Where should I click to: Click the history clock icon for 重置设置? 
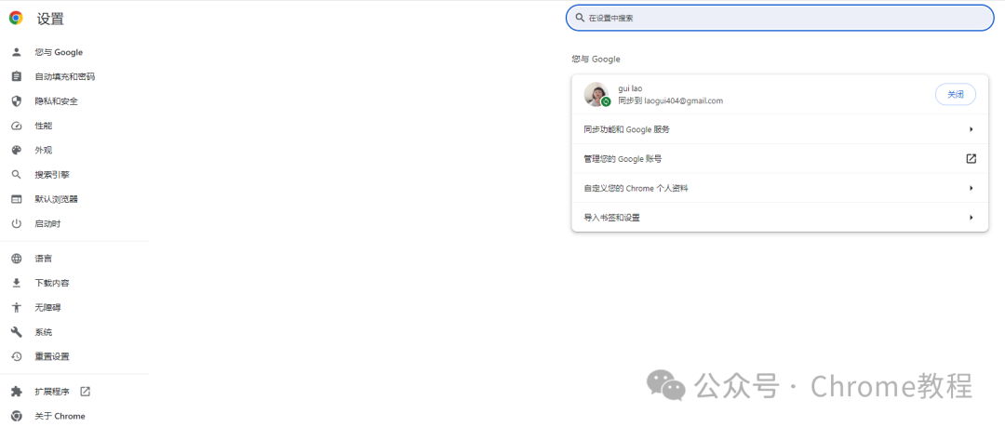17,356
